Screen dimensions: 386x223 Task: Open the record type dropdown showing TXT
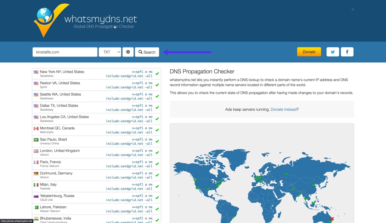click(x=110, y=52)
